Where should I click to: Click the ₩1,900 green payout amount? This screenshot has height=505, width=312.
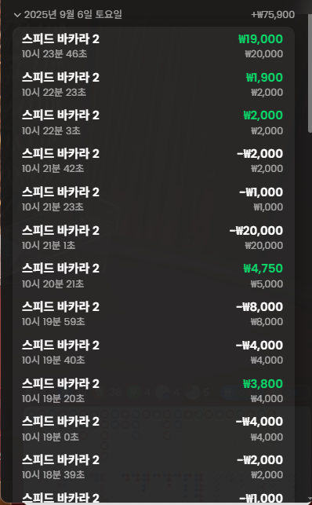[x=264, y=77]
